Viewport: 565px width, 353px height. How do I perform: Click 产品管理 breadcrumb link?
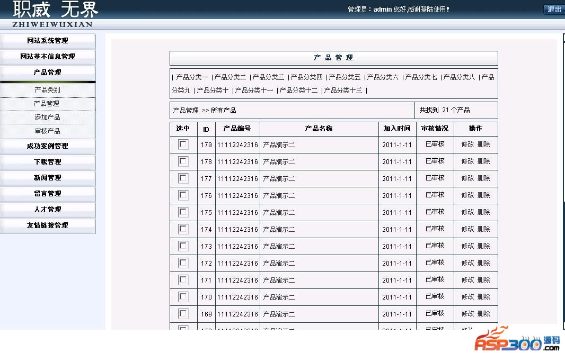point(186,111)
